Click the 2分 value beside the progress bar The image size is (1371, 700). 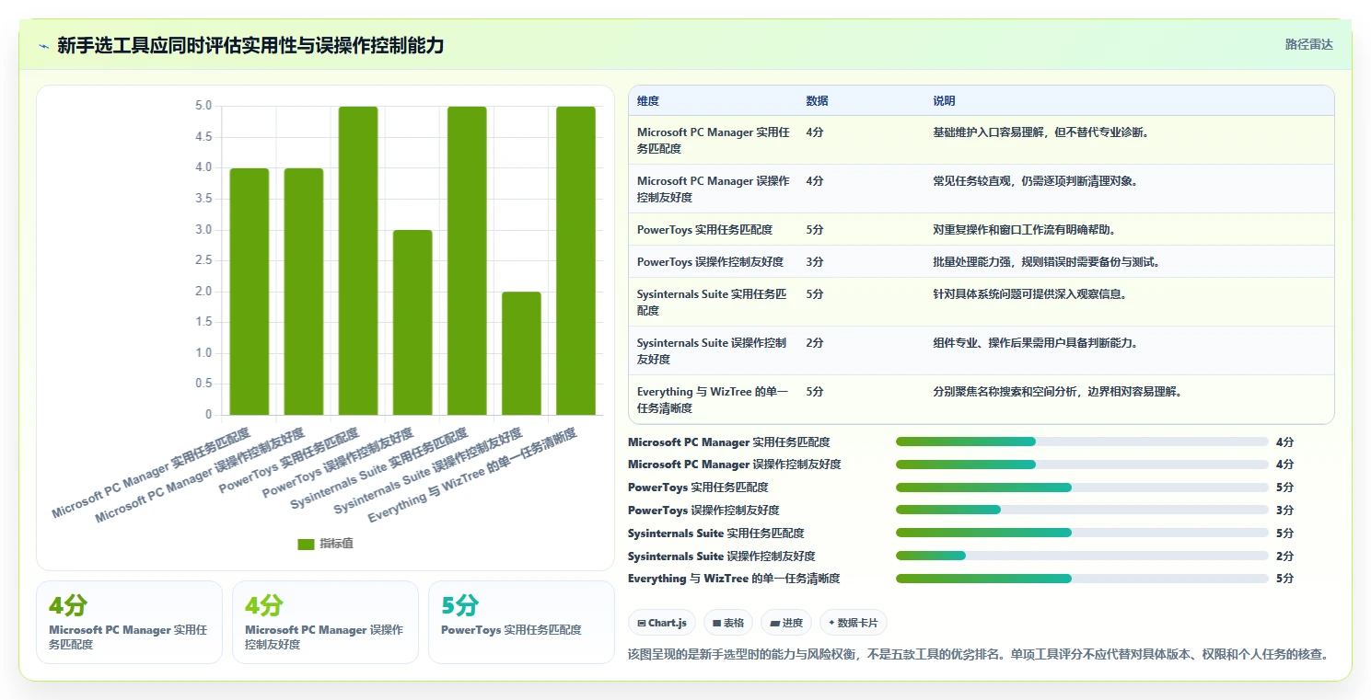tap(1285, 557)
